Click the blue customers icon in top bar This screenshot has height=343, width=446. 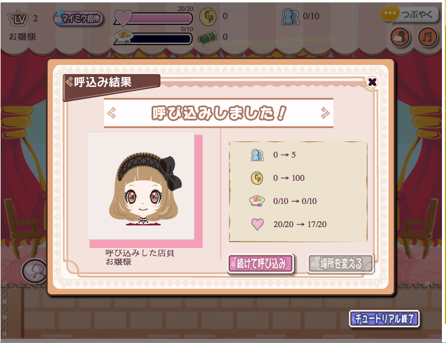(x=290, y=16)
